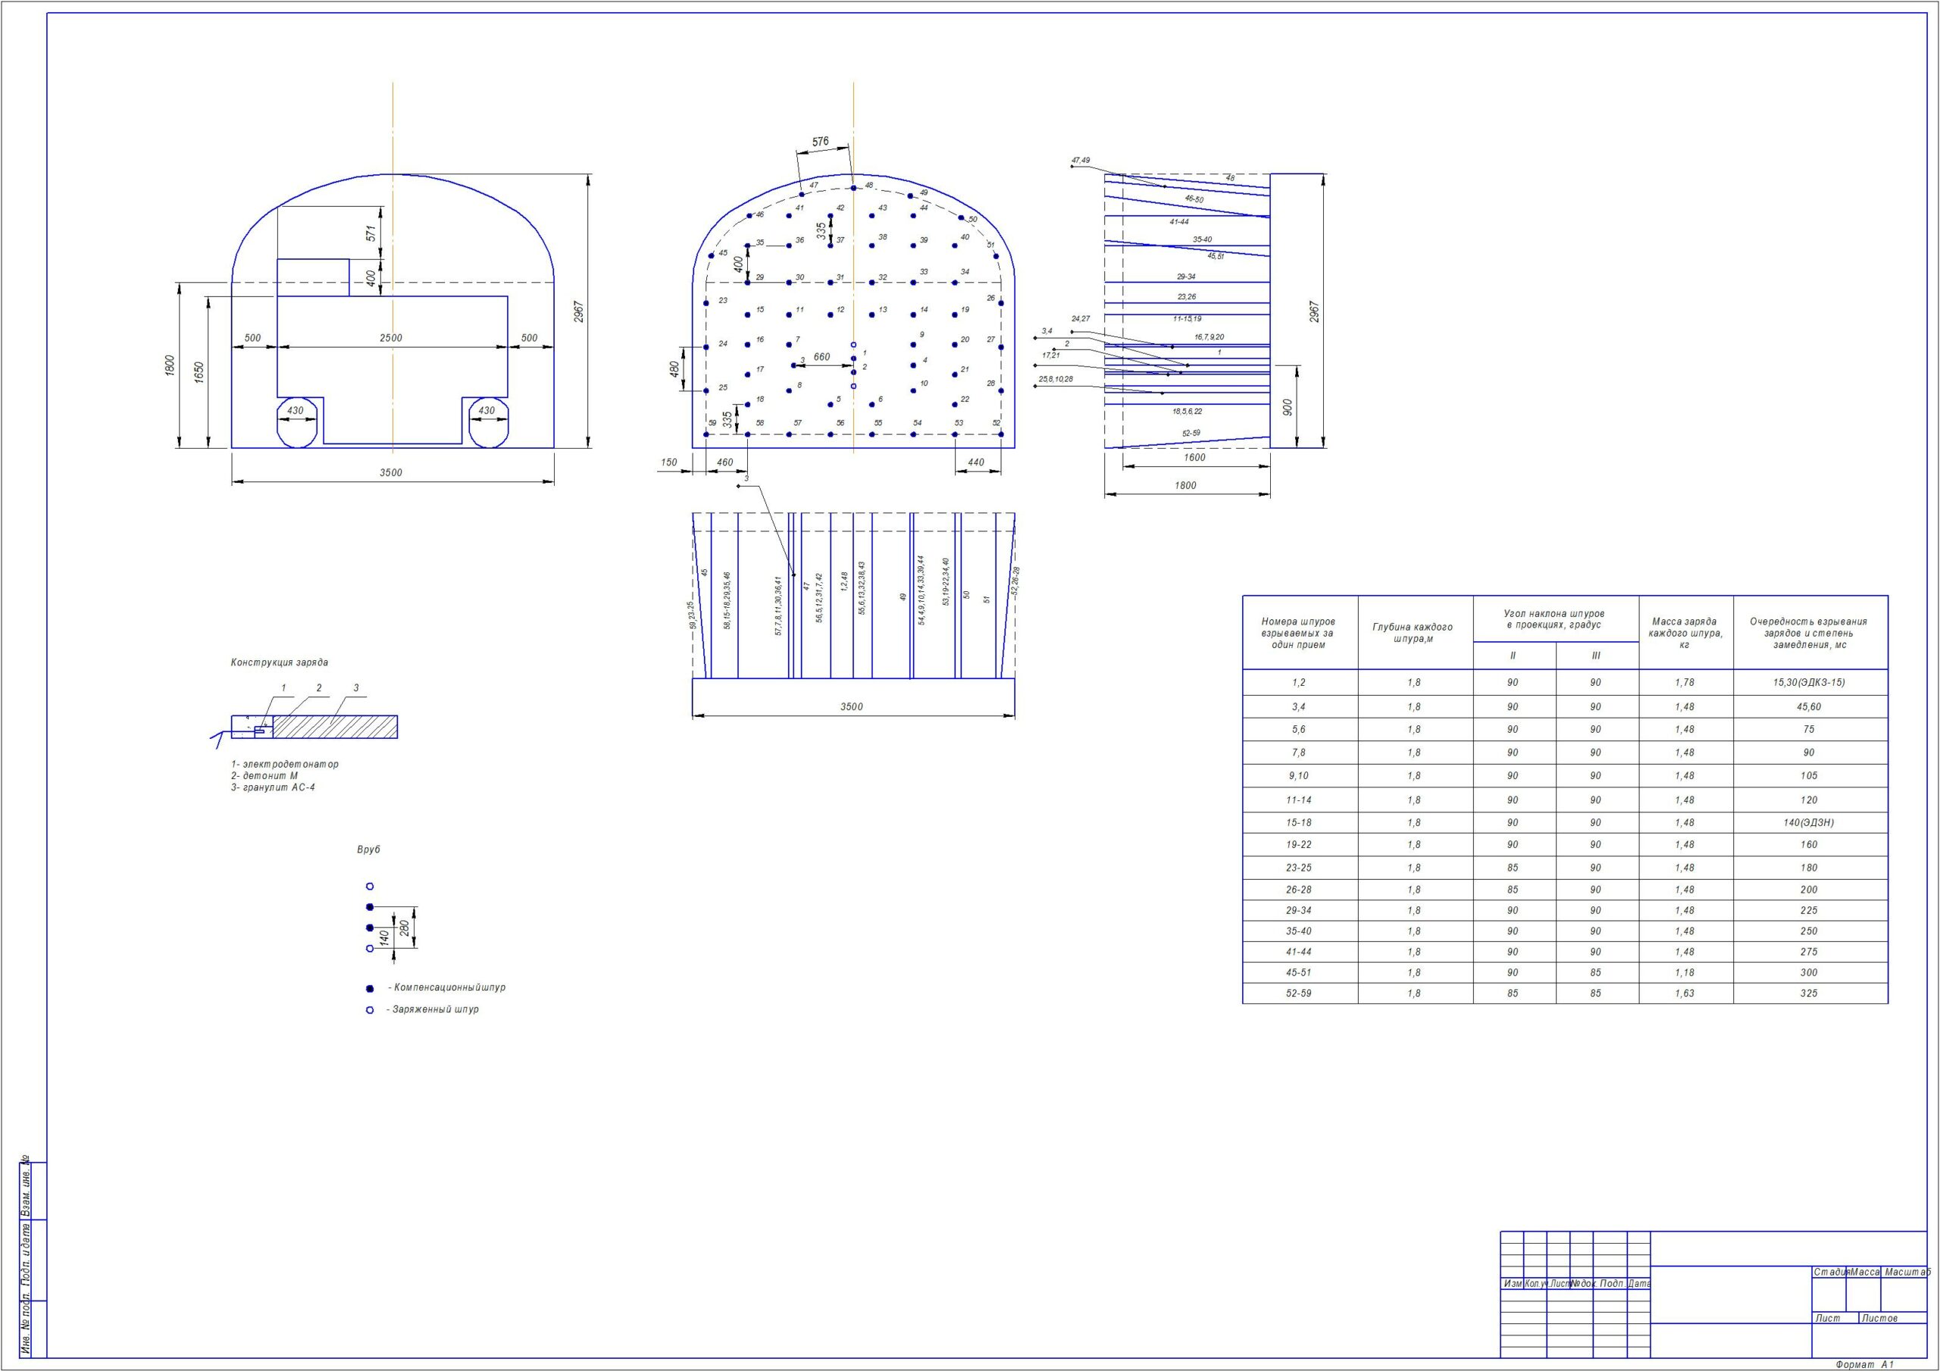Image resolution: width=1940 pixels, height=1371 pixels.
Task: Click the '460' spacing dimension
Action: pyautogui.click(x=725, y=462)
